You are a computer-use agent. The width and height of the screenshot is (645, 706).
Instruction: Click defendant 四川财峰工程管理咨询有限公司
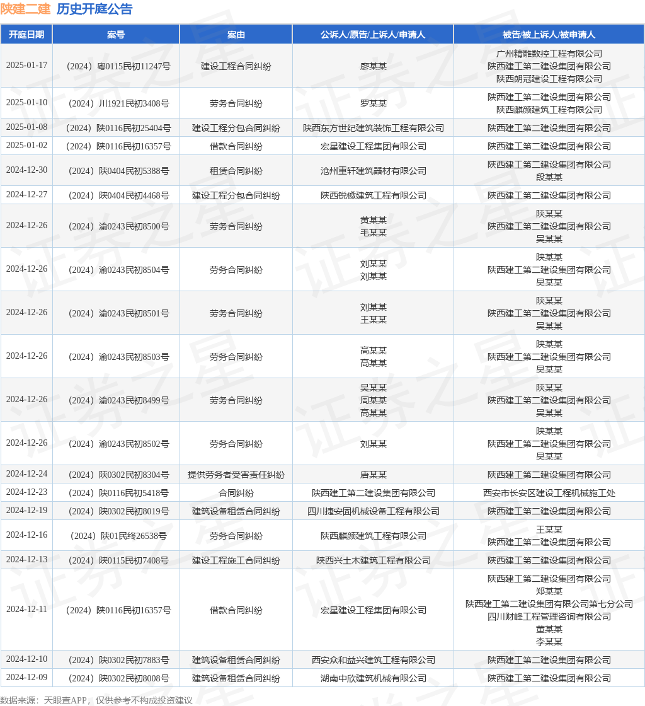click(x=549, y=616)
